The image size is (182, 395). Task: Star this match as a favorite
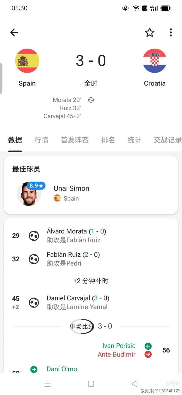(x=150, y=32)
